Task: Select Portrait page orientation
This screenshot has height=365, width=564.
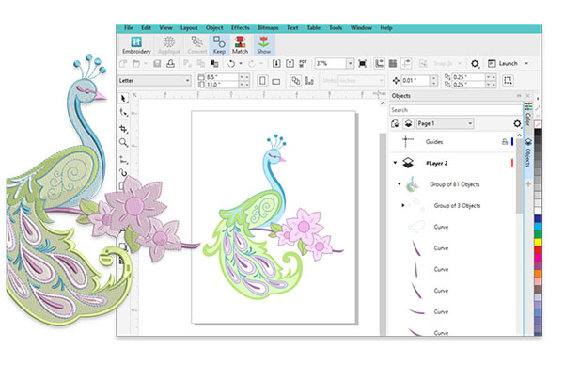Action: pos(262,81)
